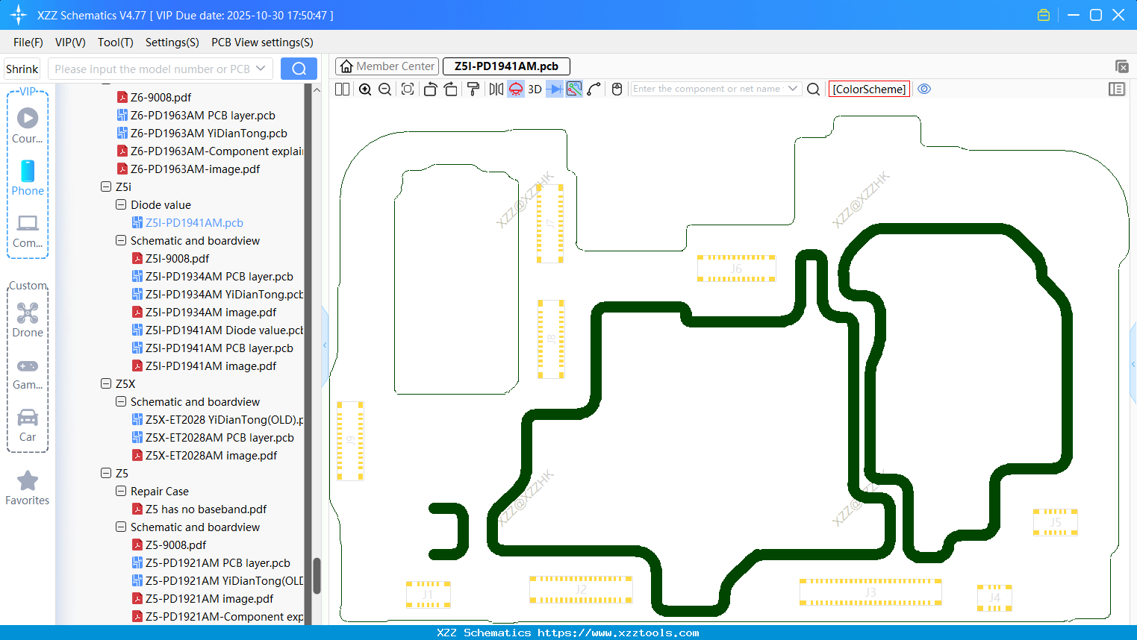1137x640 pixels.
Task: Open the ColorScheme picker
Action: [x=869, y=89]
